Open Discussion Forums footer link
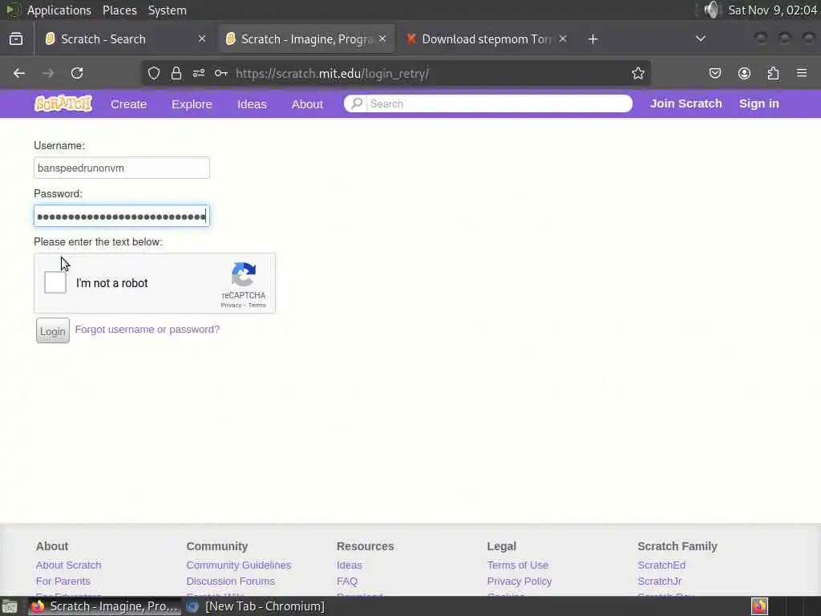The image size is (821, 616). [x=230, y=582]
